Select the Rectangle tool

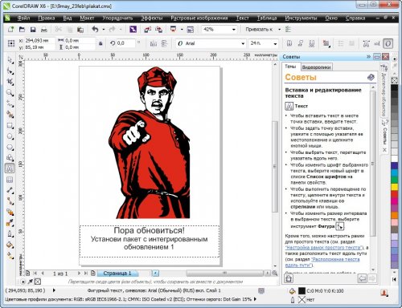(10, 125)
